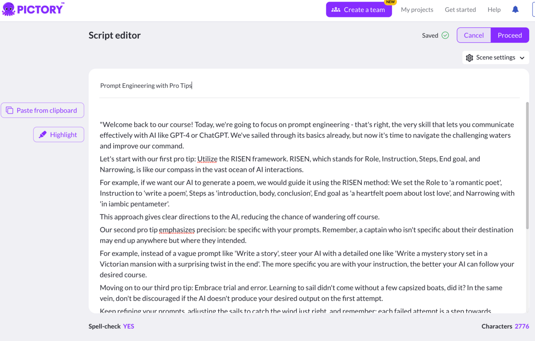The image size is (535, 341).
Task: Toggle Spell-check YES setting
Action: [x=128, y=326]
